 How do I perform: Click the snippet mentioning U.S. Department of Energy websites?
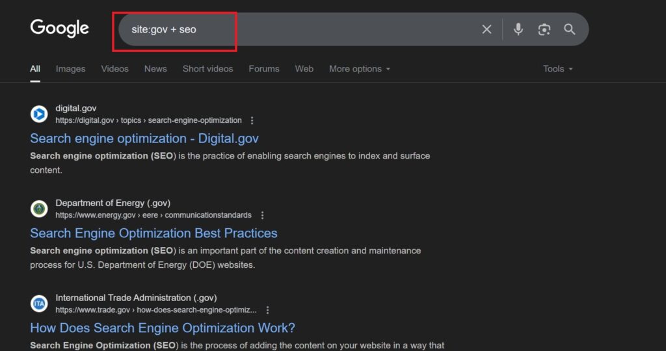[x=226, y=257]
